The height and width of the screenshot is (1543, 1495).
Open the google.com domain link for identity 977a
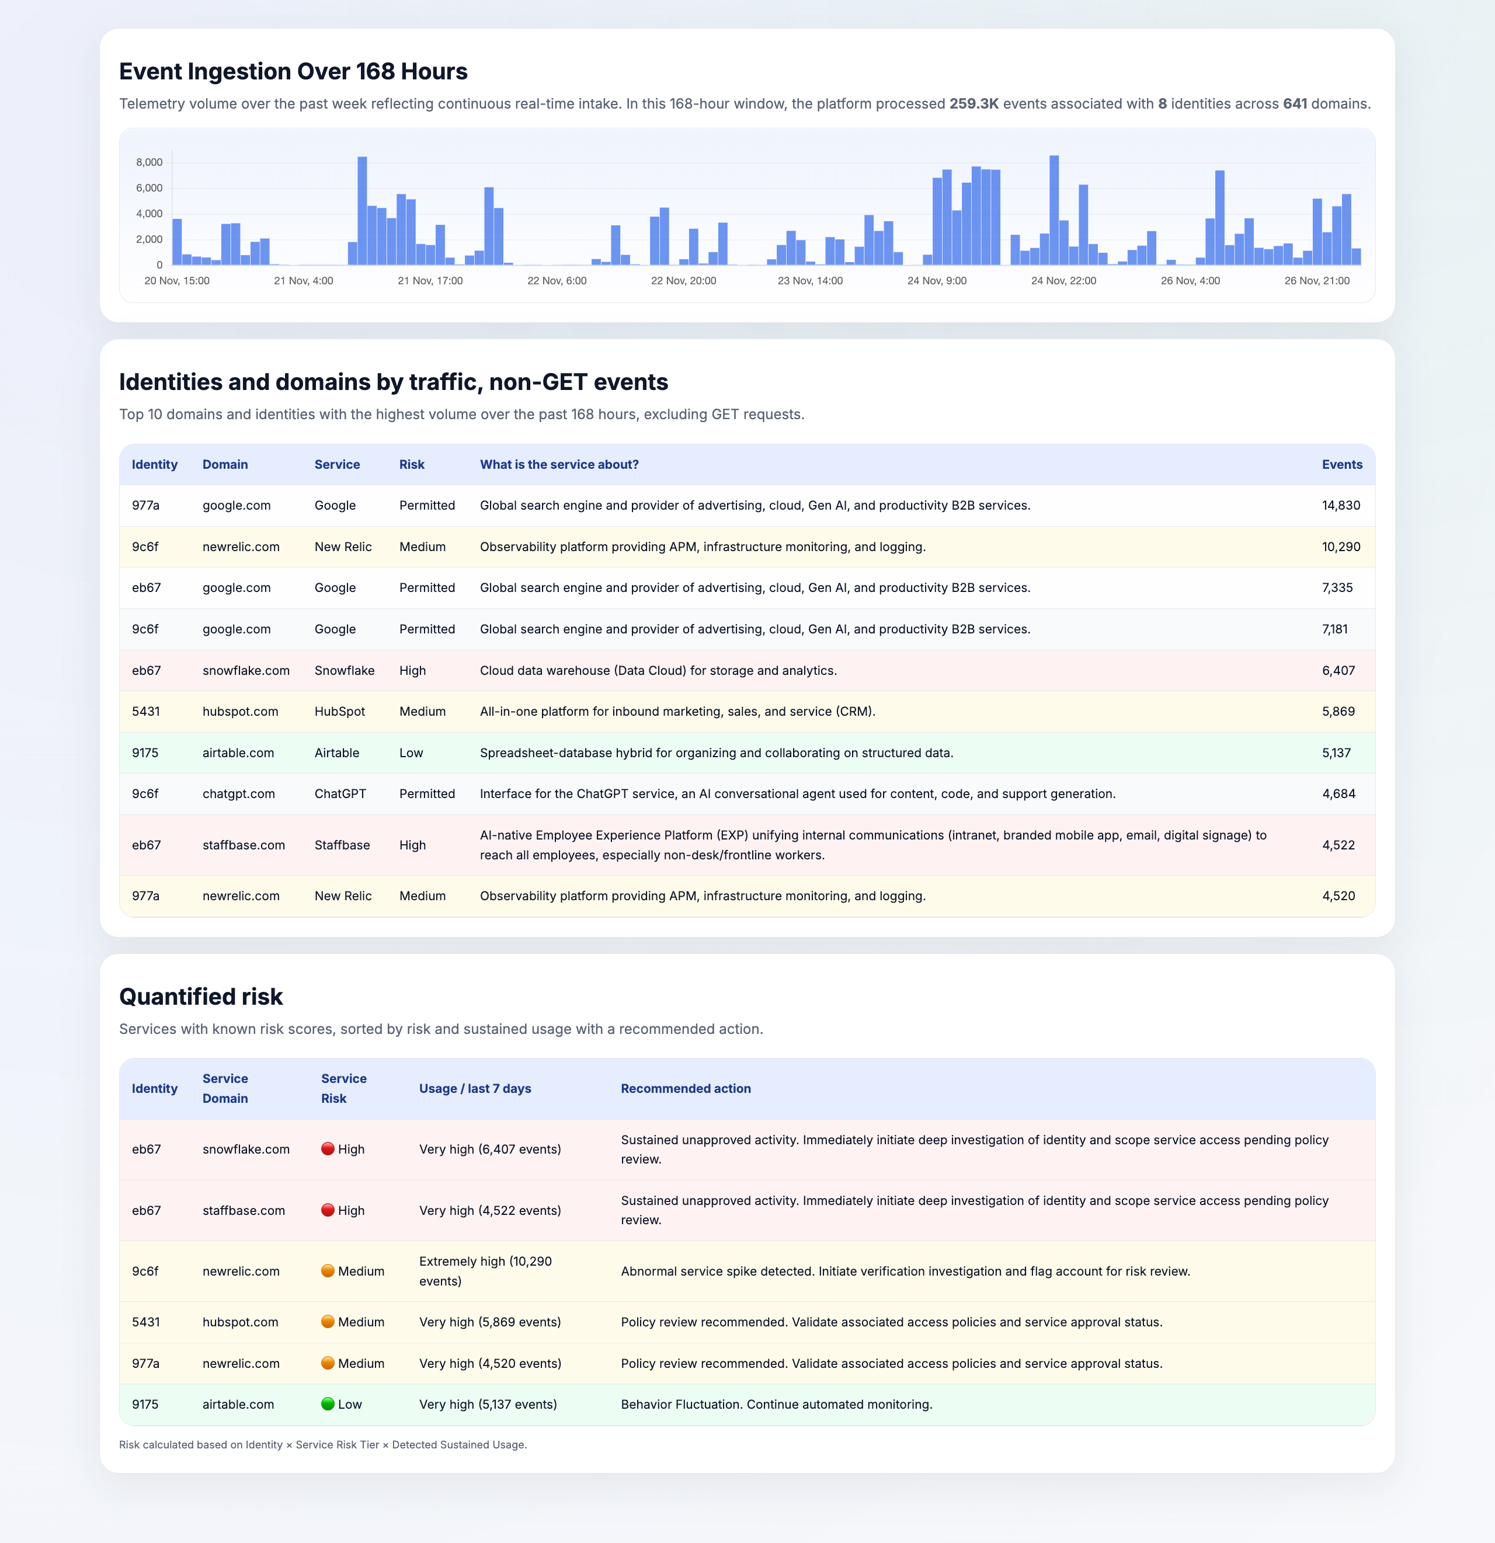point(237,504)
